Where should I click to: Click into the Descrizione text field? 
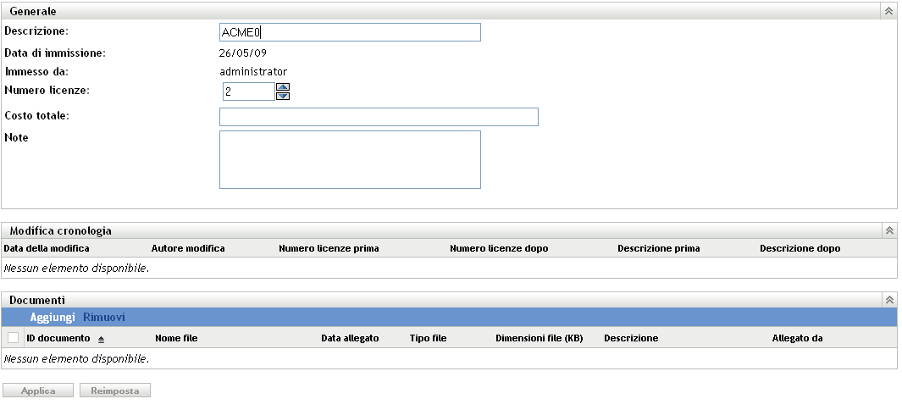350,32
